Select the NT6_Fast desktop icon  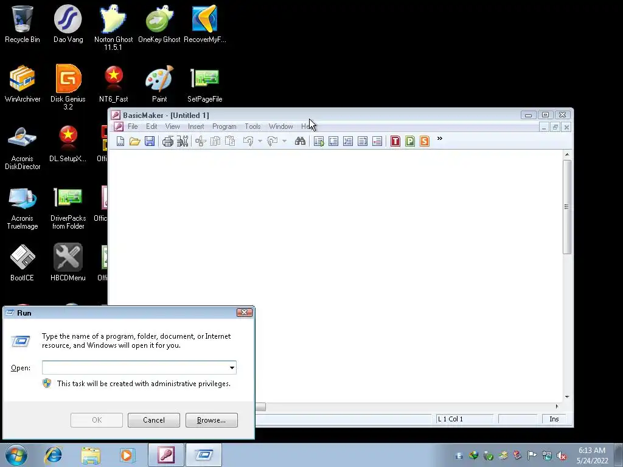click(113, 83)
